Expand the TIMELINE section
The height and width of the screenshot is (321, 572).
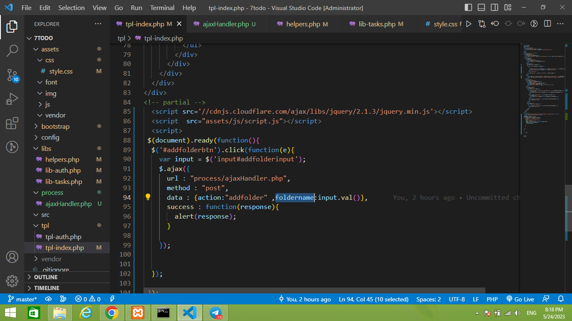coord(67,288)
